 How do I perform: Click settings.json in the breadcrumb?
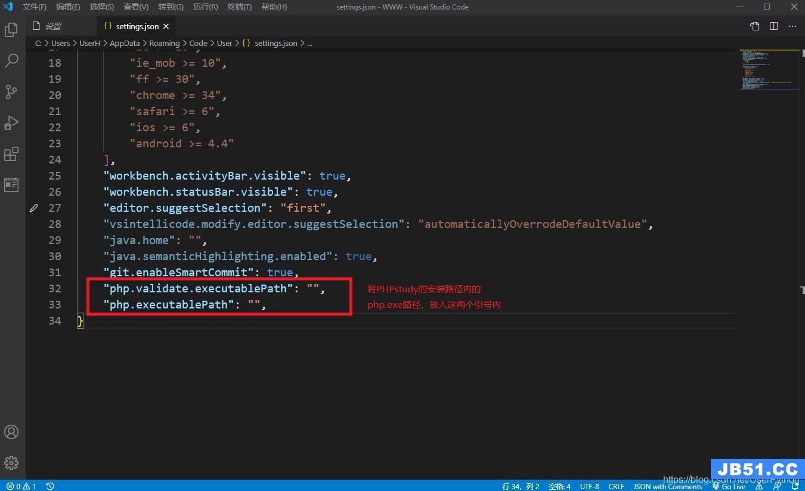tap(275, 43)
